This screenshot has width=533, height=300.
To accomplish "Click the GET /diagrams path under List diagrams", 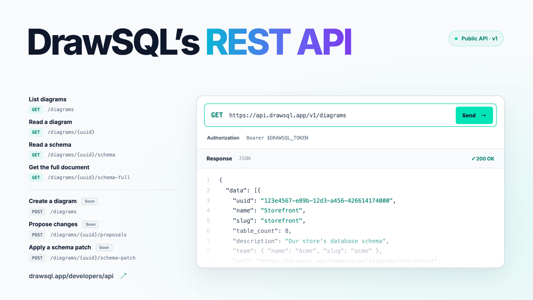I will 61,109.
